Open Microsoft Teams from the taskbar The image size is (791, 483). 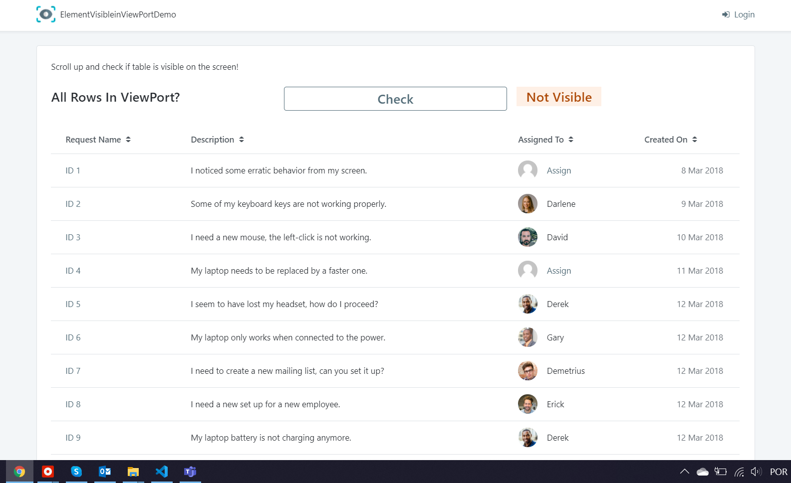coord(190,472)
